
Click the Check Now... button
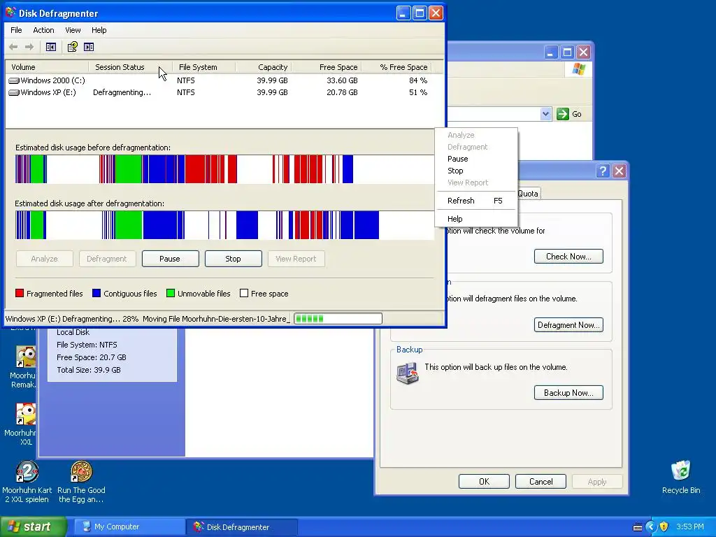pos(568,256)
